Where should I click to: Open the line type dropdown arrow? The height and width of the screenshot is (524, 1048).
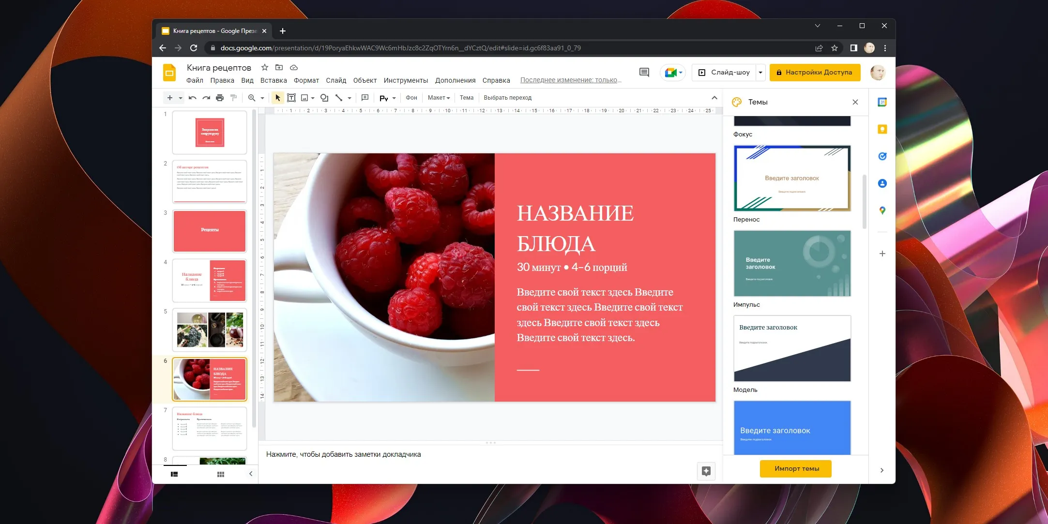(349, 98)
